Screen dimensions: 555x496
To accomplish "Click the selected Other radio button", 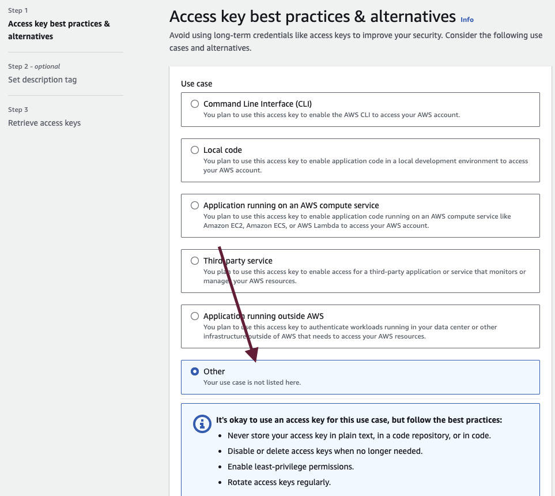I will tap(195, 371).
